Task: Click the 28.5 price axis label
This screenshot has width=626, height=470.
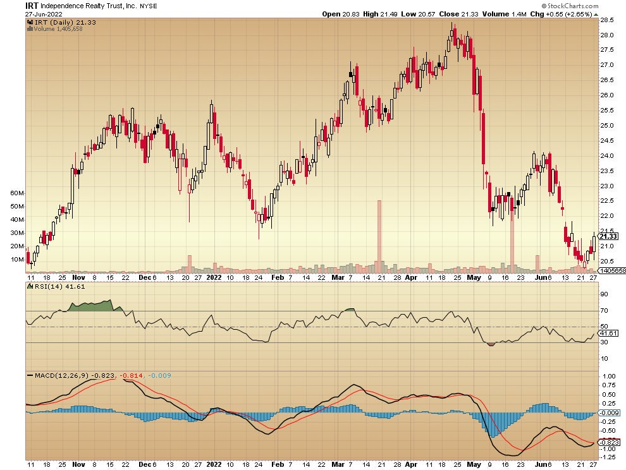Action: (607, 20)
